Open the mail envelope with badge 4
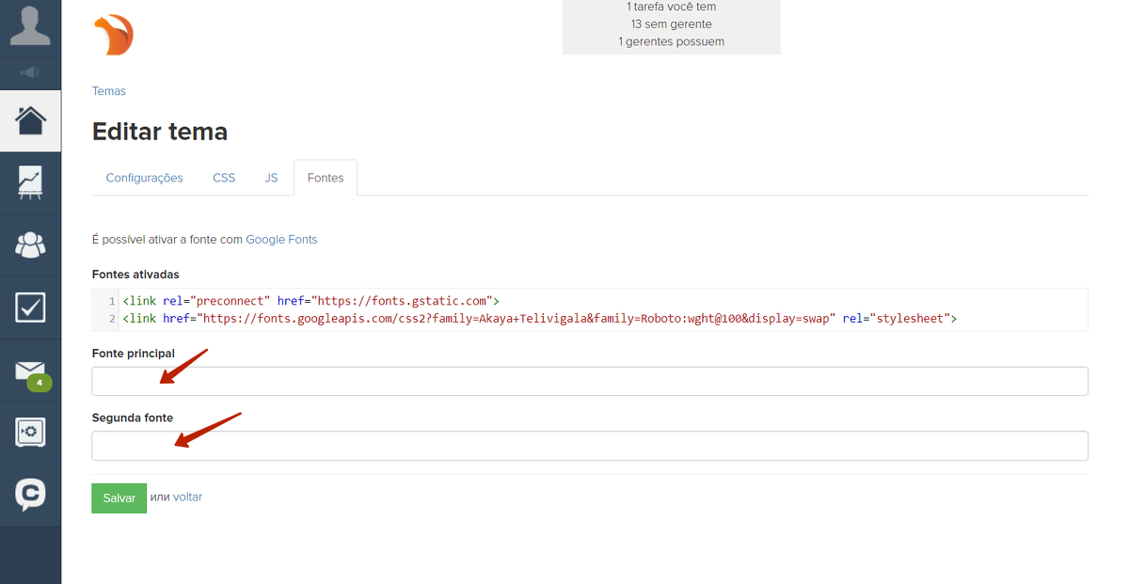This screenshot has width=1129, height=584. coord(30,371)
